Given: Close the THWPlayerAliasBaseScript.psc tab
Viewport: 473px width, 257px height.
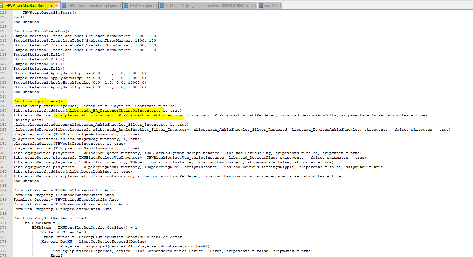Looking at the screenshot, I should tap(56, 6).
